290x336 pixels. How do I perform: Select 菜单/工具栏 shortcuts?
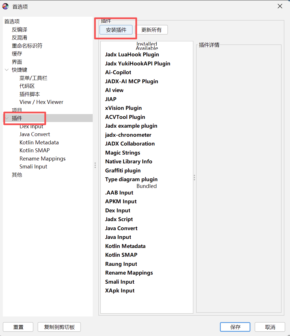pos(33,78)
